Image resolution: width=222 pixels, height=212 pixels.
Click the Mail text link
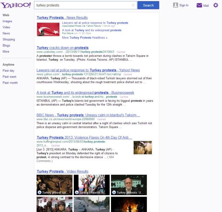(206, 5)
